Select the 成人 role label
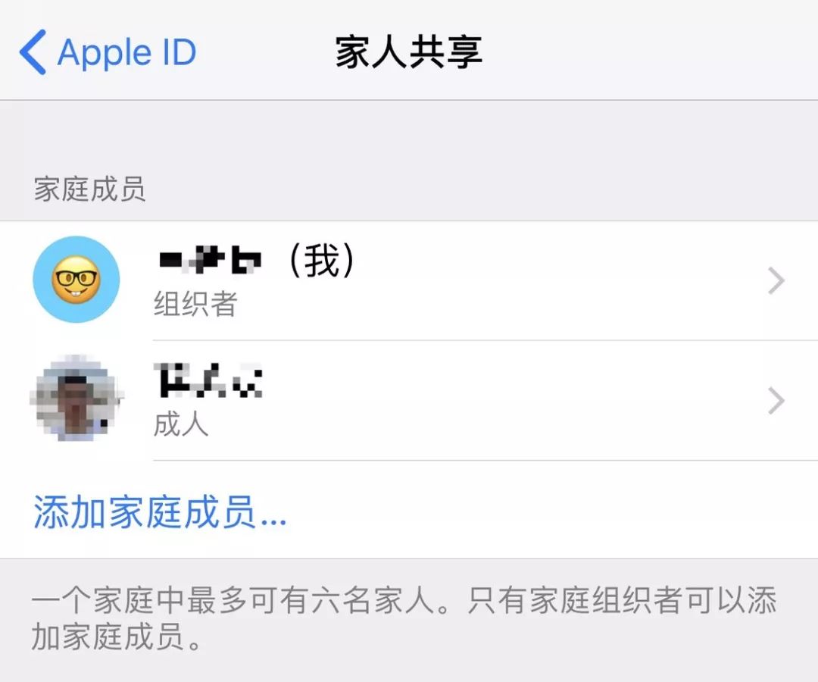The image size is (818, 682). tap(181, 423)
